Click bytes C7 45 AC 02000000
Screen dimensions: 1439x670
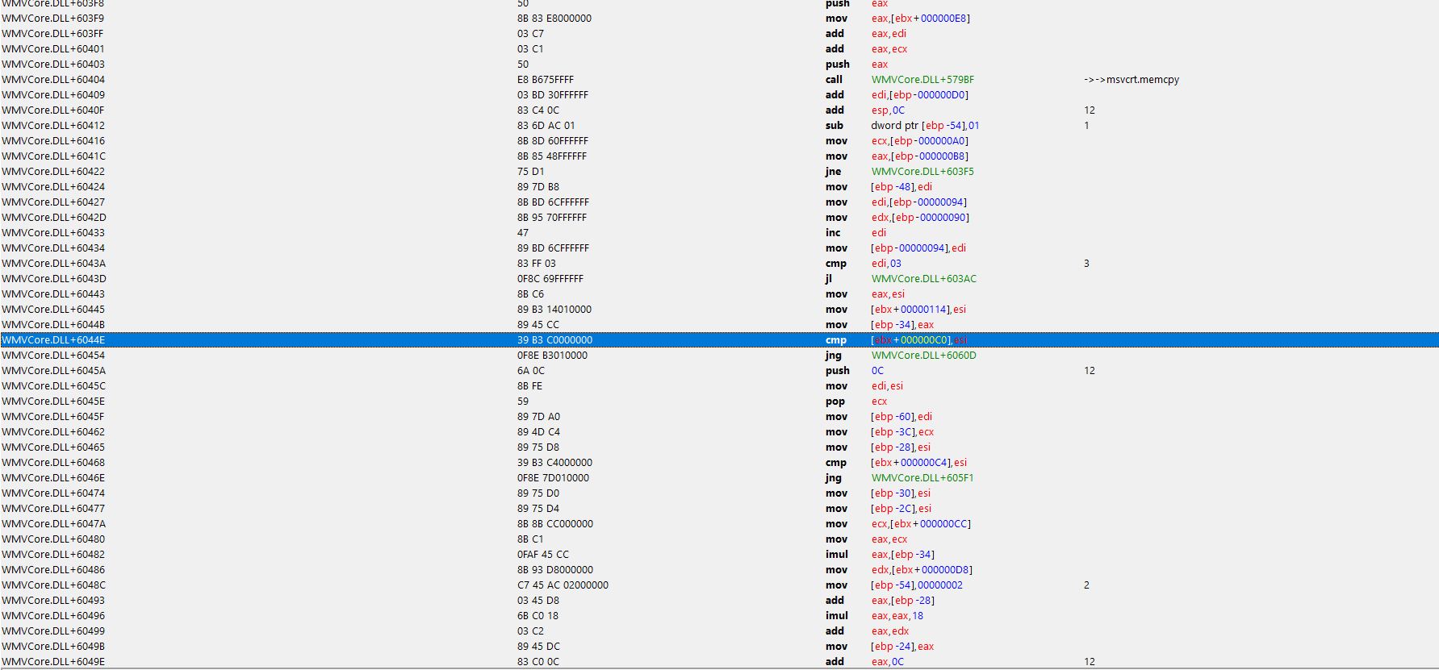563,585
